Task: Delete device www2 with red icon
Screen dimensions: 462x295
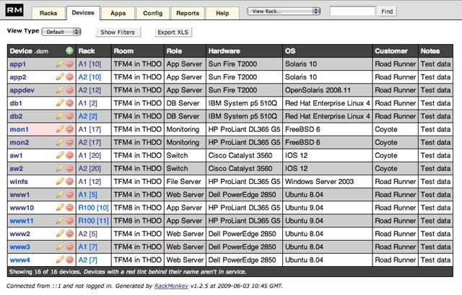Action: pos(70,234)
